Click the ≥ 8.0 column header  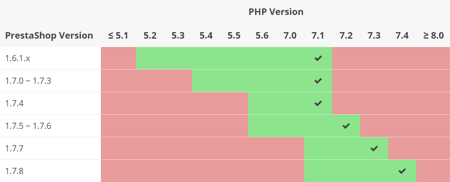pyautogui.click(x=434, y=36)
